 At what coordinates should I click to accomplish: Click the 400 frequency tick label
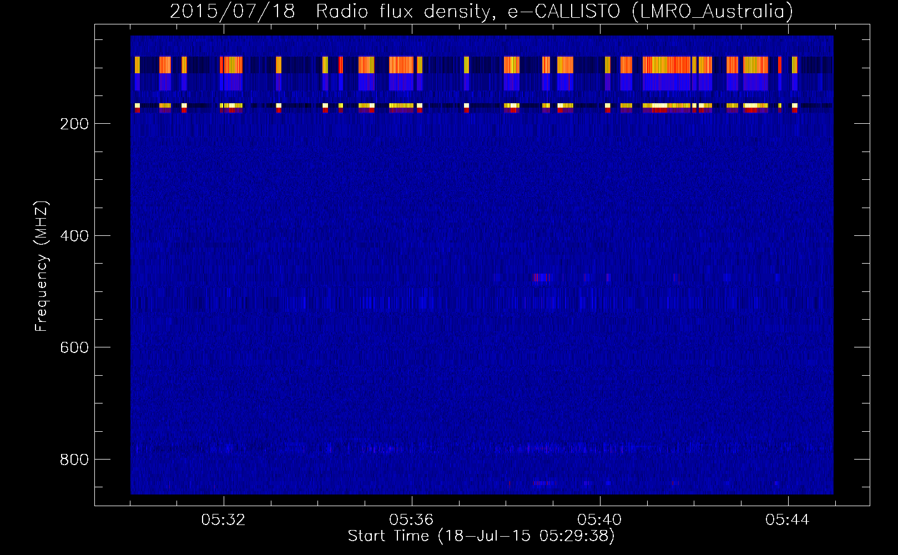coord(74,236)
